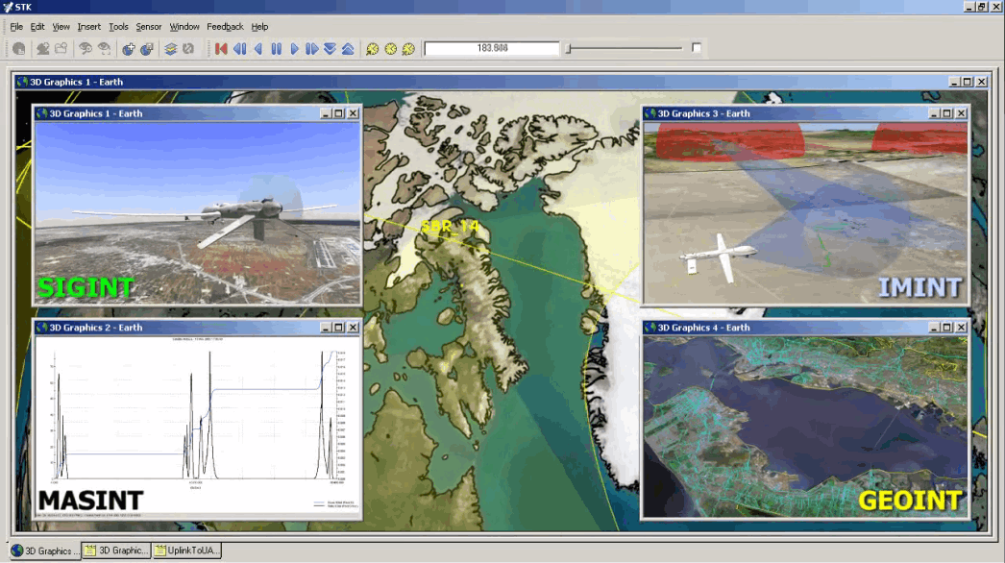1005x563 pixels.
Task: Maximize the 3D Graphics 2 - Earth window
Action: click(x=339, y=328)
